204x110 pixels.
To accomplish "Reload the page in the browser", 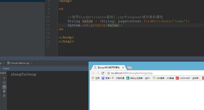I will tap(103, 73).
